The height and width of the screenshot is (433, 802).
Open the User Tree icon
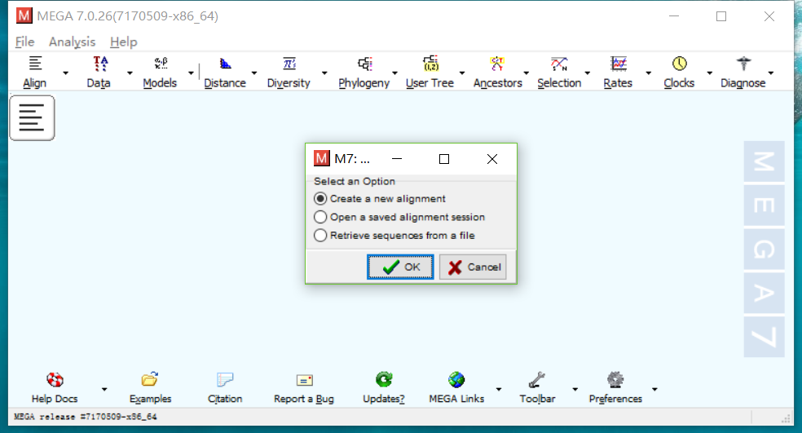click(x=430, y=64)
